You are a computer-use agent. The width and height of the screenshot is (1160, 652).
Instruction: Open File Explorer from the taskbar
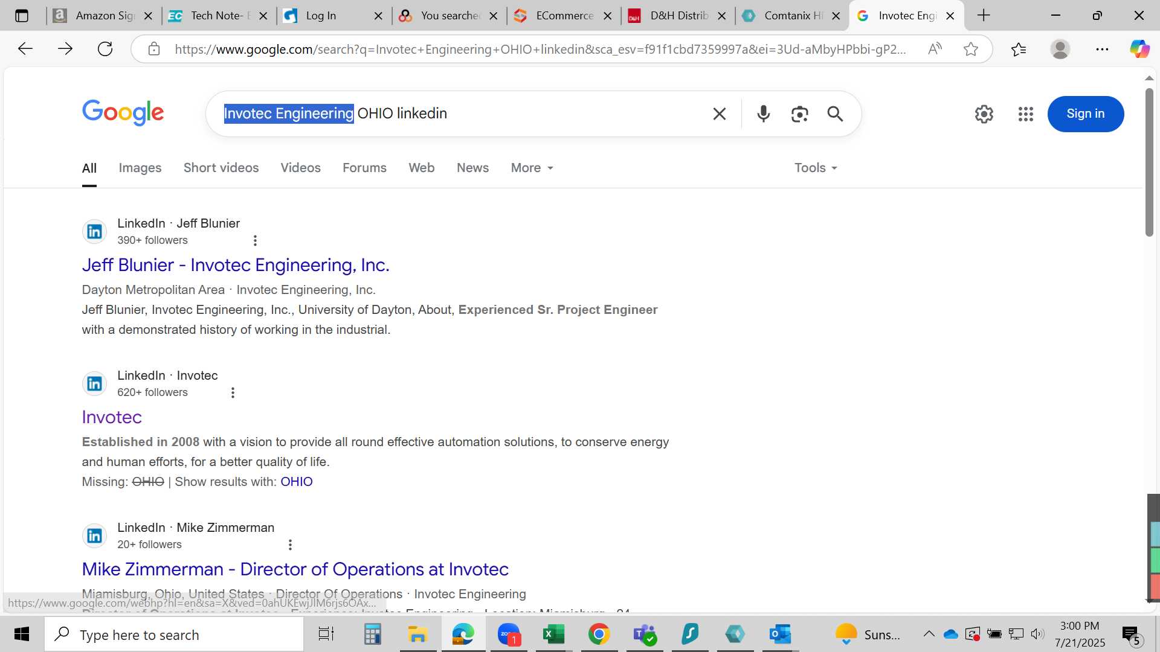click(x=417, y=634)
